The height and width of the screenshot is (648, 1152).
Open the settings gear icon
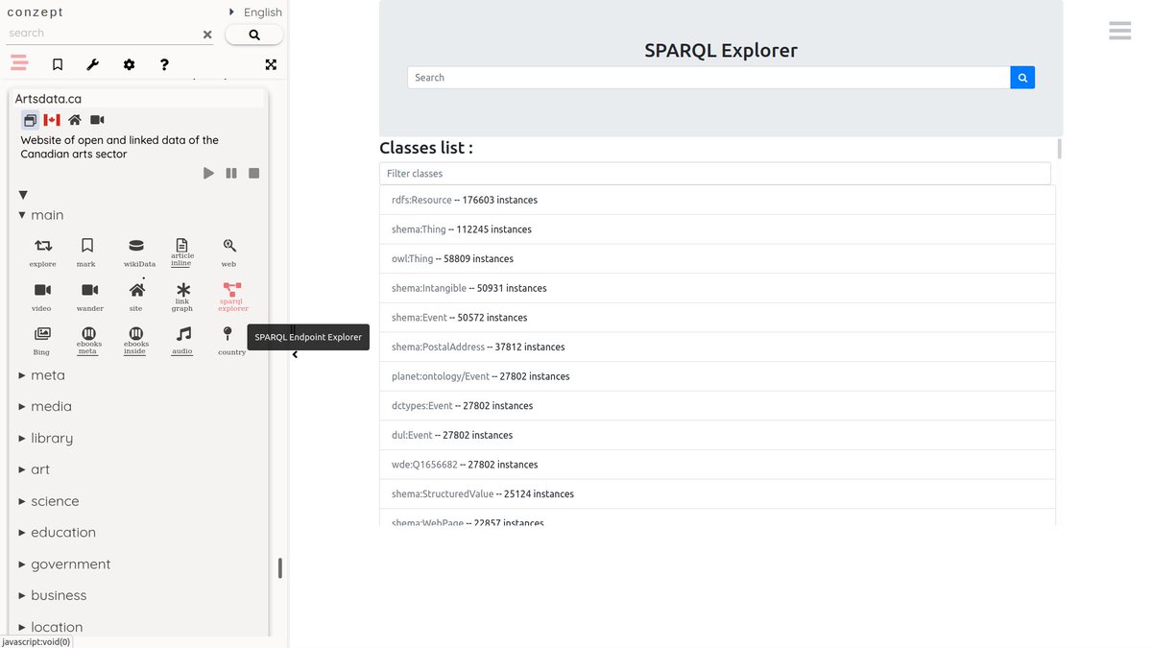pos(129,64)
